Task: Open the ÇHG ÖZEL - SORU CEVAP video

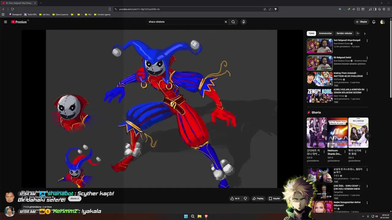Action: [x=347, y=187]
